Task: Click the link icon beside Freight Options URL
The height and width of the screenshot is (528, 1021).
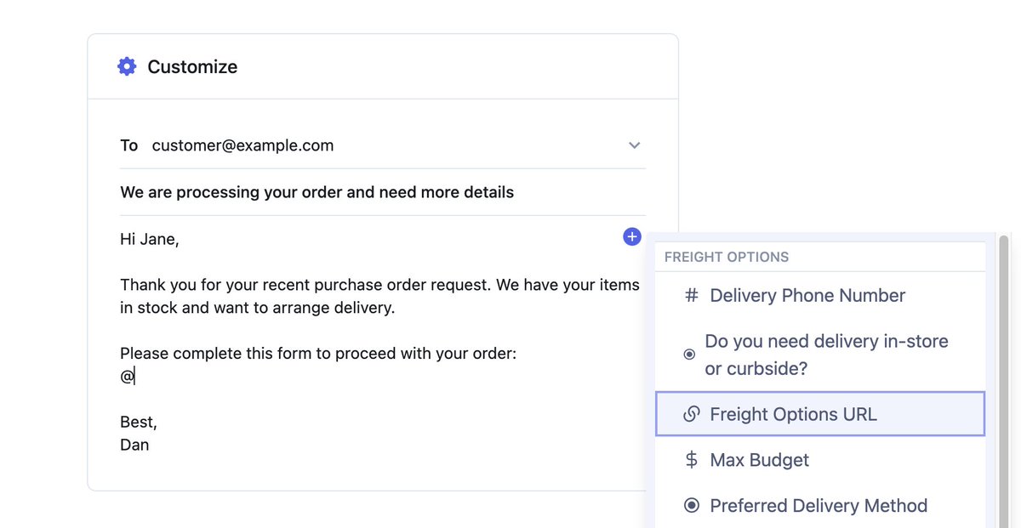Action: click(692, 415)
